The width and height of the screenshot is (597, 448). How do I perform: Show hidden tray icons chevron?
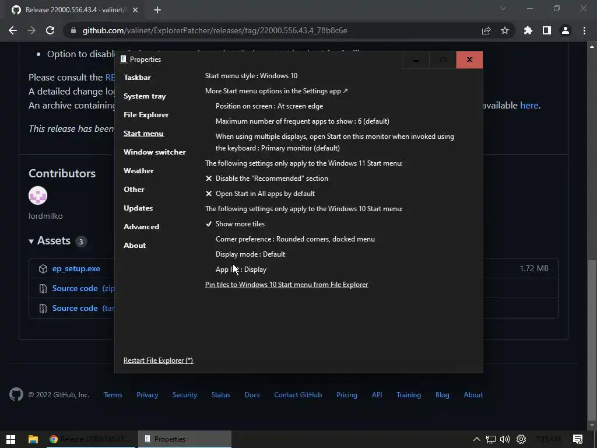coord(477,439)
